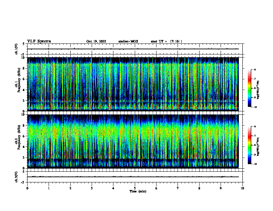The height and width of the screenshot is (211, 273).
Task: Click the "station=MOS" header label
Action: point(128,41)
